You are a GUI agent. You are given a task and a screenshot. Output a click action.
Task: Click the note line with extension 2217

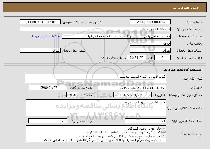point(102,140)
